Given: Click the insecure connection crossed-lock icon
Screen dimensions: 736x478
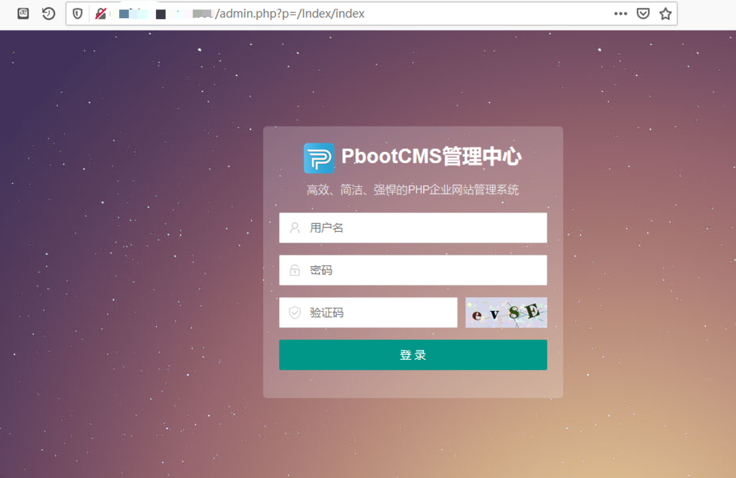Looking at the screenshot, I should tap(100, 14).
